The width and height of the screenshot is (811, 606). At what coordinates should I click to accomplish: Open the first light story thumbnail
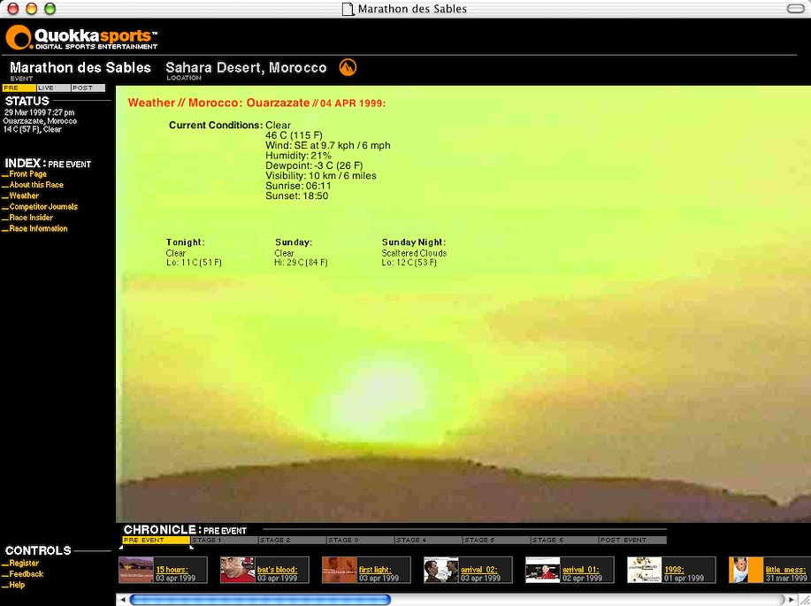(340, 570)
